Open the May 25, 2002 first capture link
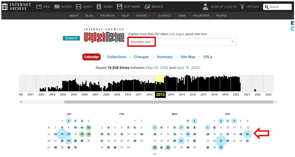 (x=157, y=68)
